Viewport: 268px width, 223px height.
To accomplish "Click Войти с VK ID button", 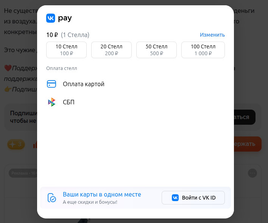I will point(193,198).
